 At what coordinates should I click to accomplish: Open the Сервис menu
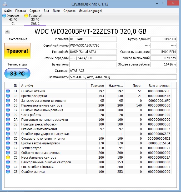(35, 11)
